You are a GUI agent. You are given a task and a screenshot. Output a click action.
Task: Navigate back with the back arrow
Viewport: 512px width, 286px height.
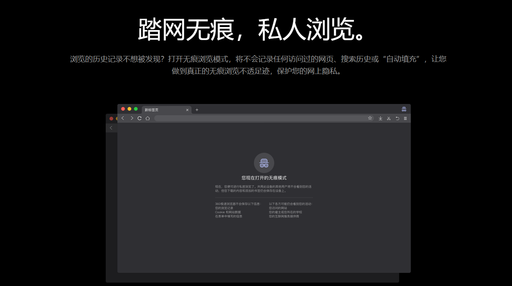[x=123, y=118]
